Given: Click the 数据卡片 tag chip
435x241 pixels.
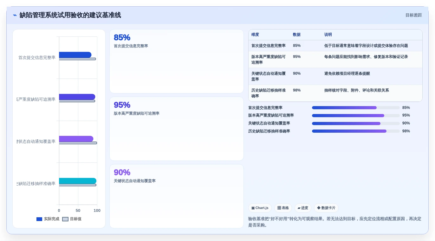Looking at the screenshot, I should pos(326,208).
